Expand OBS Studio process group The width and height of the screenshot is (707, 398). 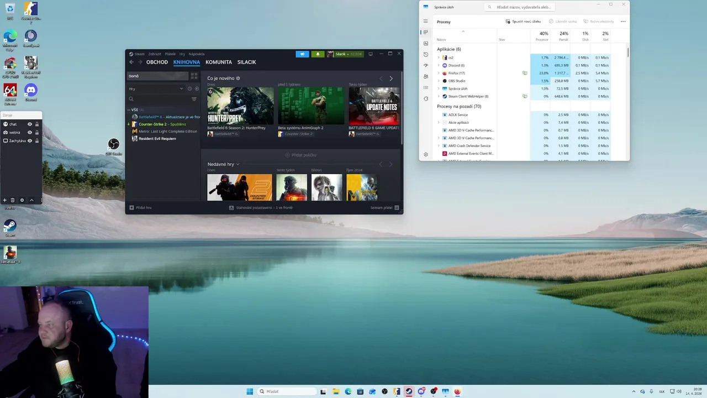pyautogui.click(x=439, y=81)
